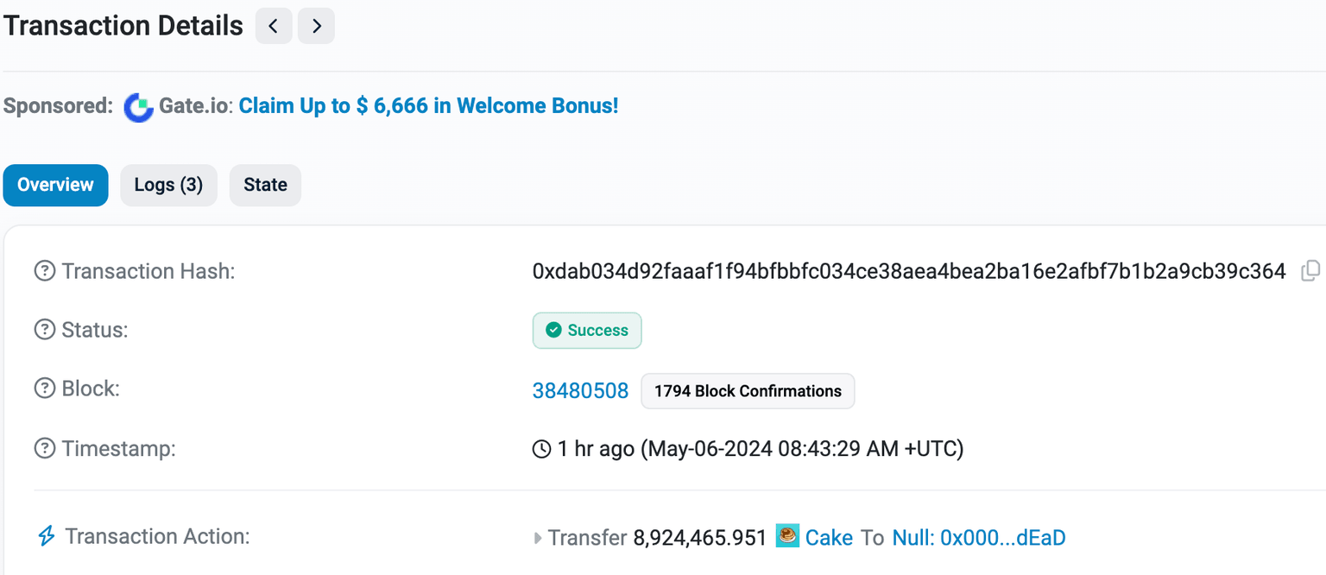The height and width of the screenshot is (575, 1326).
Task: Copy the transaction hash
Action: (x=1310, y=271)
